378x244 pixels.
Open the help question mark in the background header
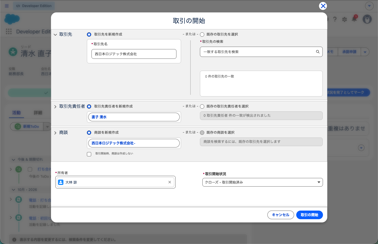(335, 19)
